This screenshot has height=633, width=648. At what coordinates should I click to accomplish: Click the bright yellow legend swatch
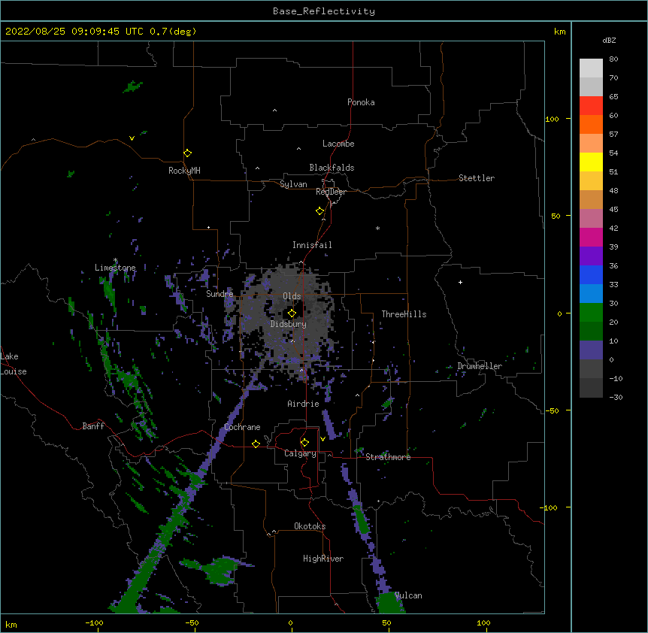591,162
